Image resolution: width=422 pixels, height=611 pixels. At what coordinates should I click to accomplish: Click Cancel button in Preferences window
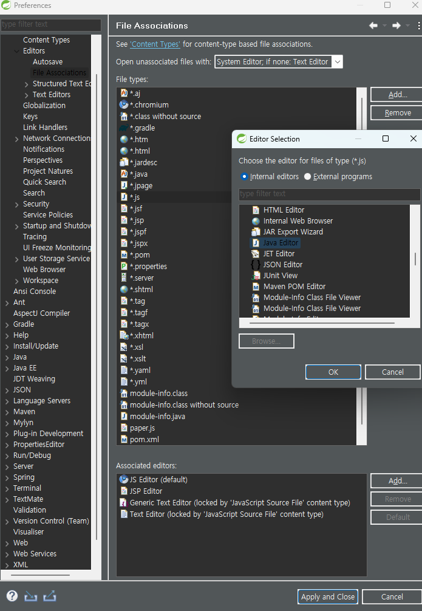392,596
